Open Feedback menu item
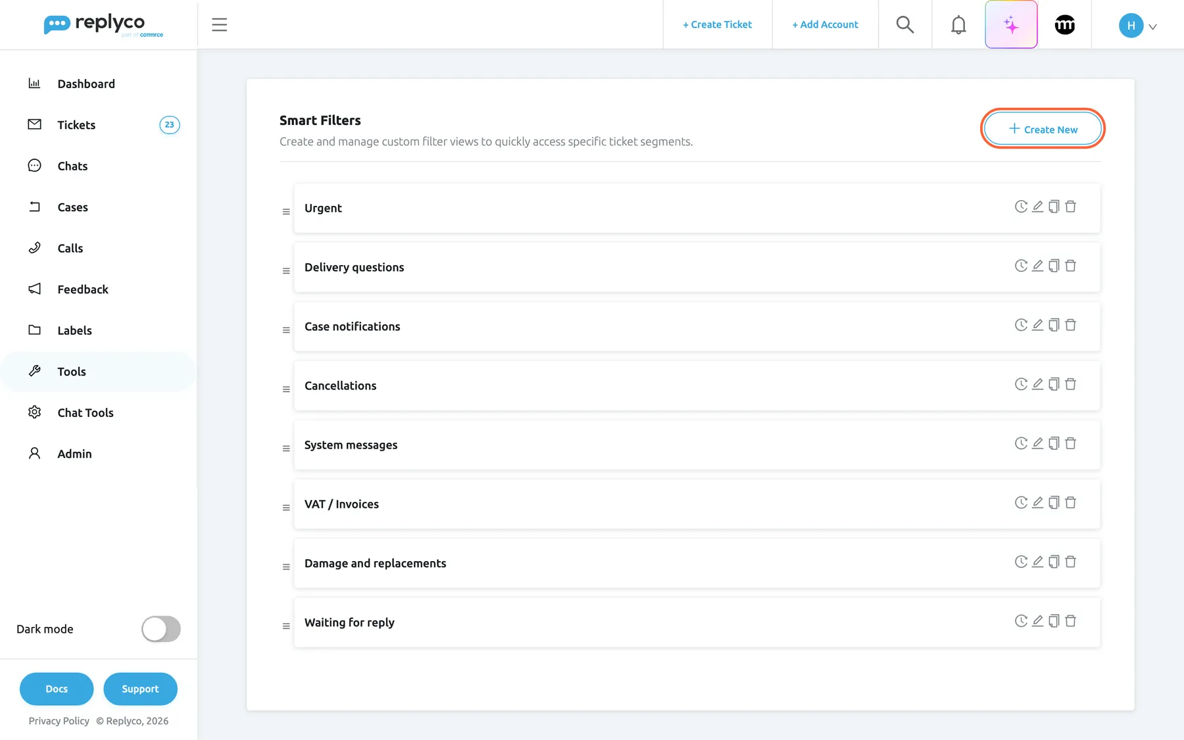1184x740 pixels. 99,289
